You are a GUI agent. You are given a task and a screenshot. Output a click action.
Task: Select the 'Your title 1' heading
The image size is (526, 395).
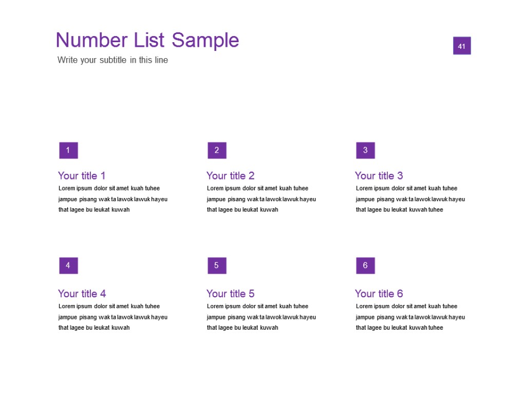(82, 176)
